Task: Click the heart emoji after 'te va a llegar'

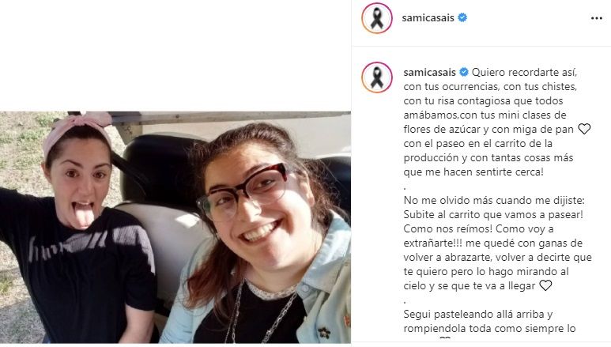Action: coord(545,285)
